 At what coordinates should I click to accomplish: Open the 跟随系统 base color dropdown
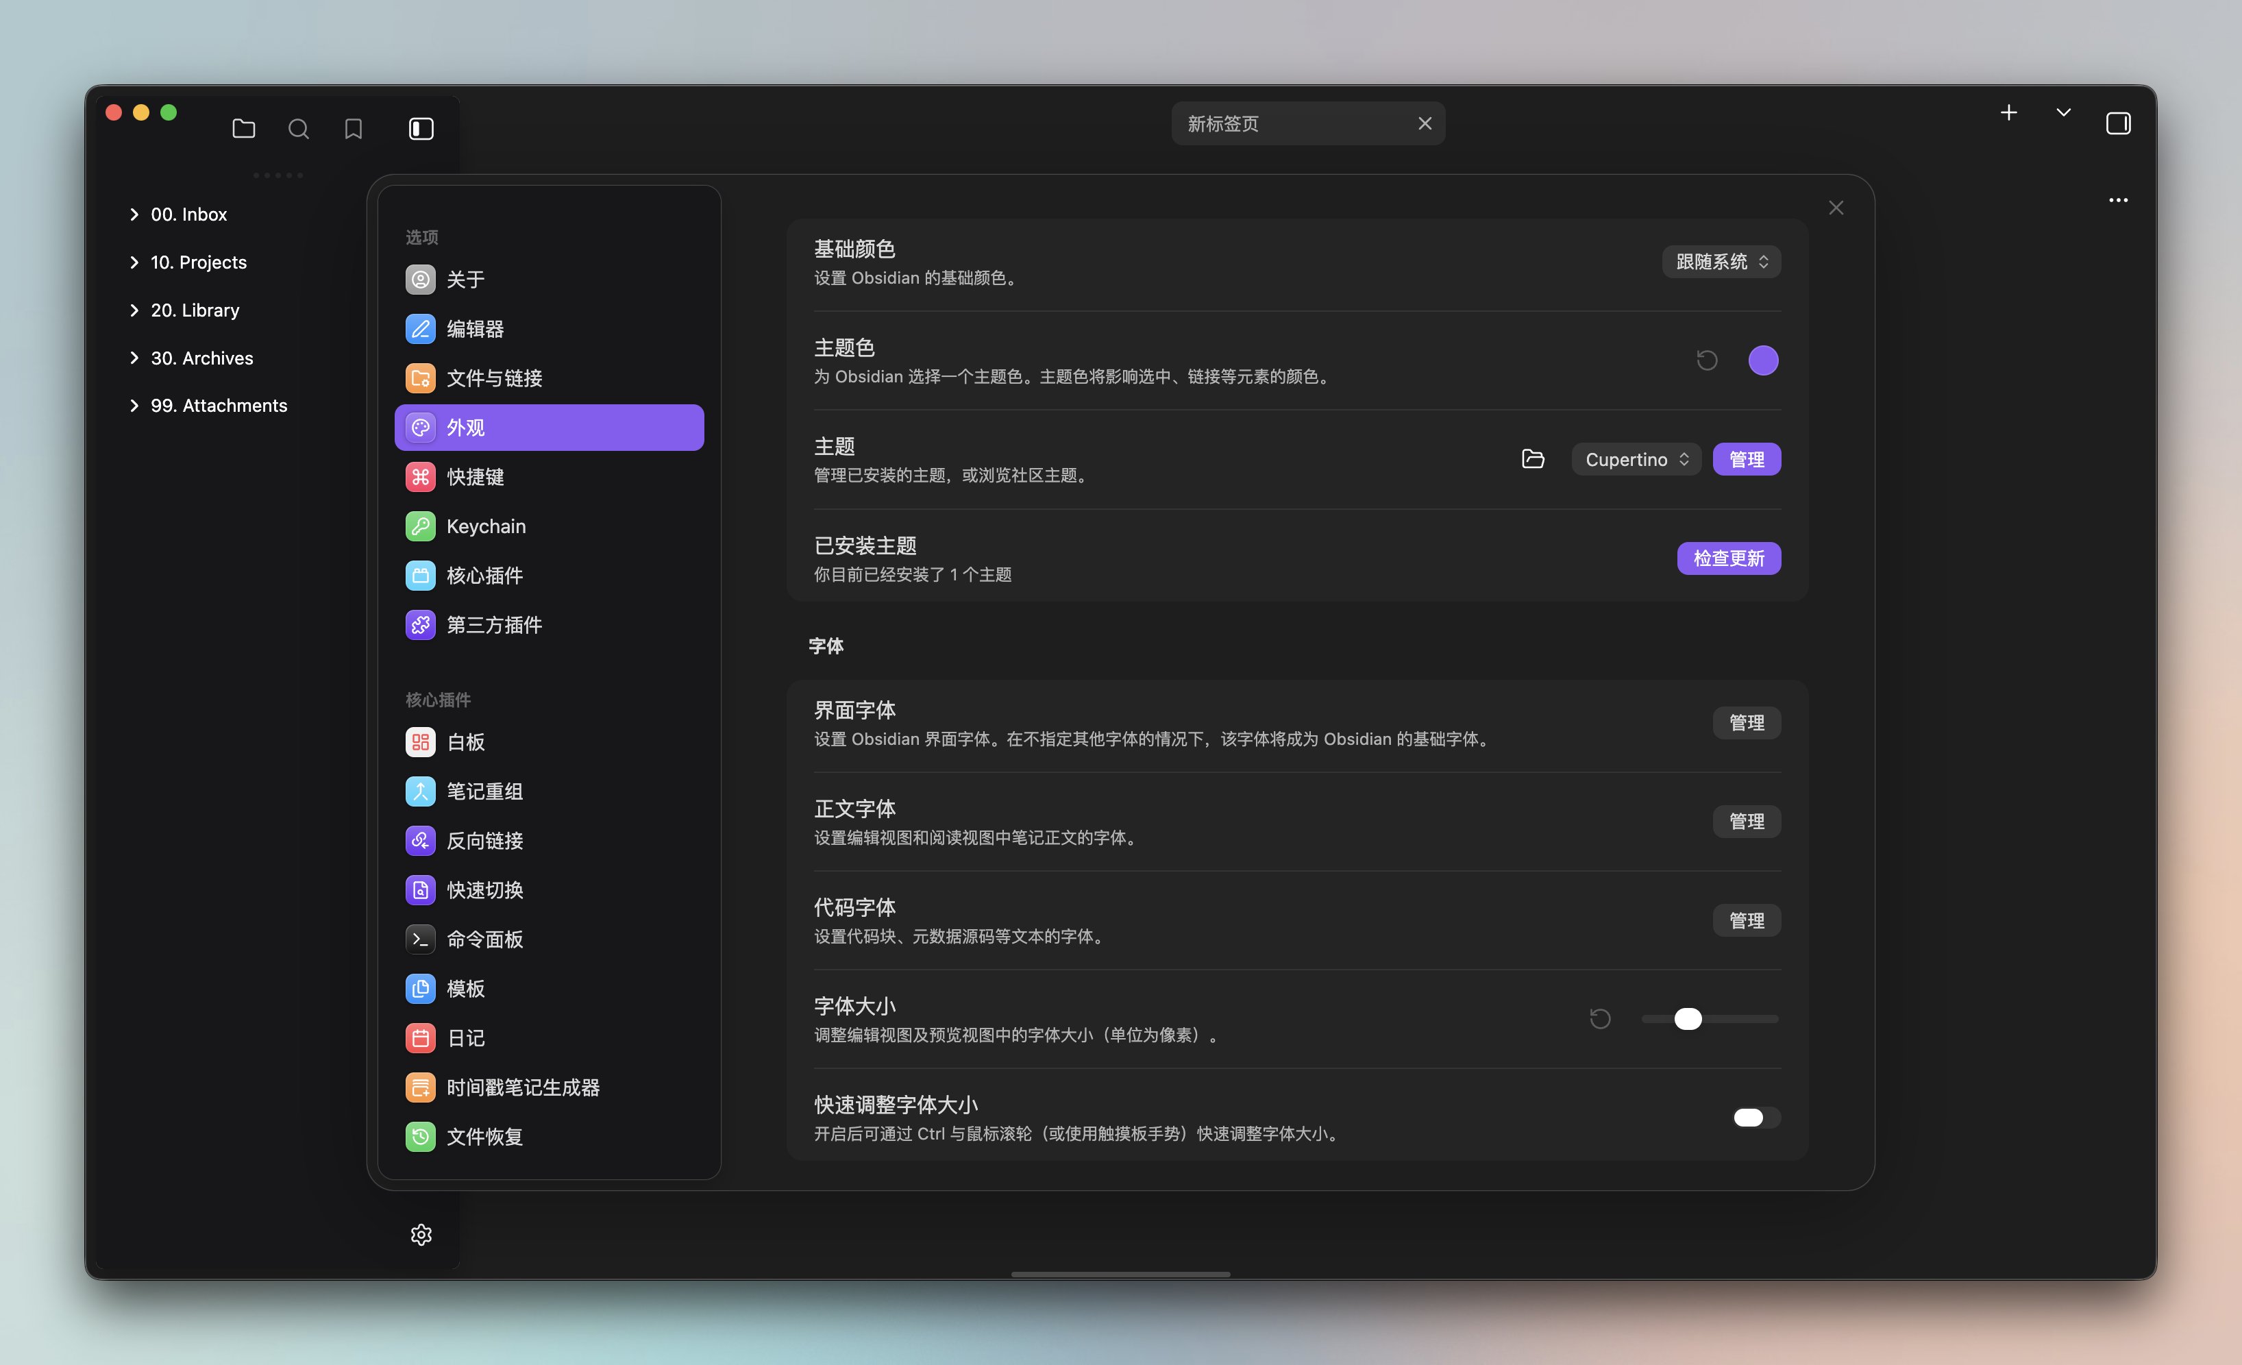1721,262
